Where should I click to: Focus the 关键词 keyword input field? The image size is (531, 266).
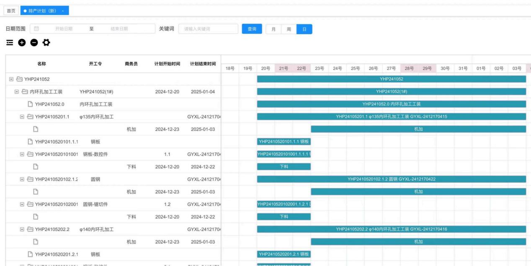(207, 29)
